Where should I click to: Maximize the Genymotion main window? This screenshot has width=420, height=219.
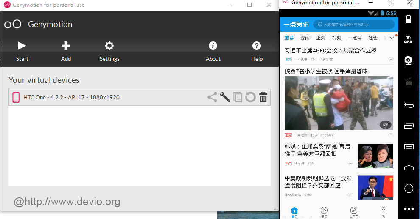[249, 5]
